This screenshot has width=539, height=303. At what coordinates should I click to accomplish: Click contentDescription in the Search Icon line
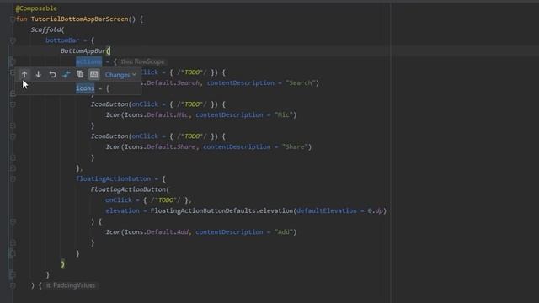tap(241, 82)
